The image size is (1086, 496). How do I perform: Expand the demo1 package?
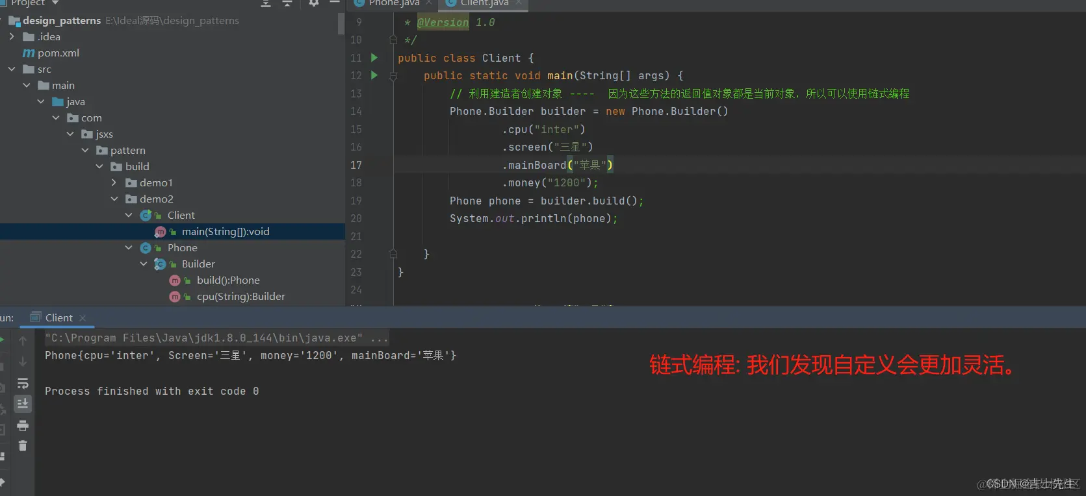pos(114,183)
